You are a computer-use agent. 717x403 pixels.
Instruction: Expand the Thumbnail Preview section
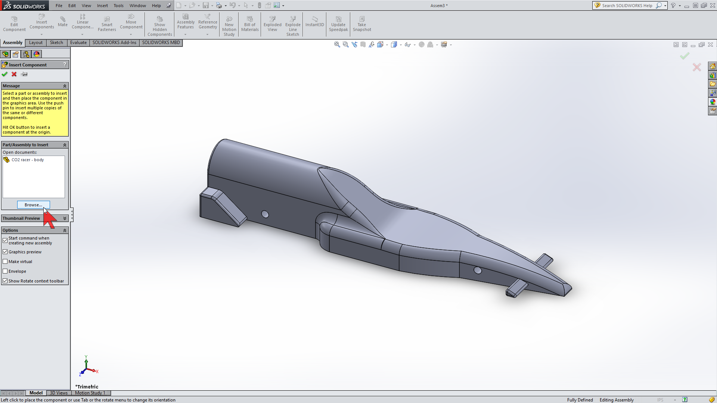coord(65,218)
